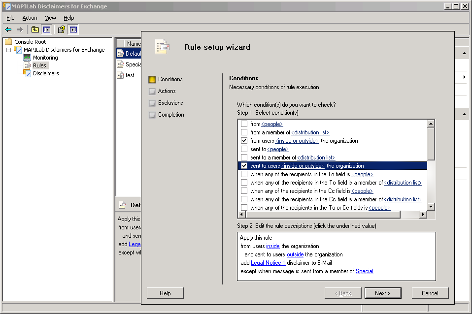Select the Actions wizard step
Screen dimensions: 472x314
point(167,91)
